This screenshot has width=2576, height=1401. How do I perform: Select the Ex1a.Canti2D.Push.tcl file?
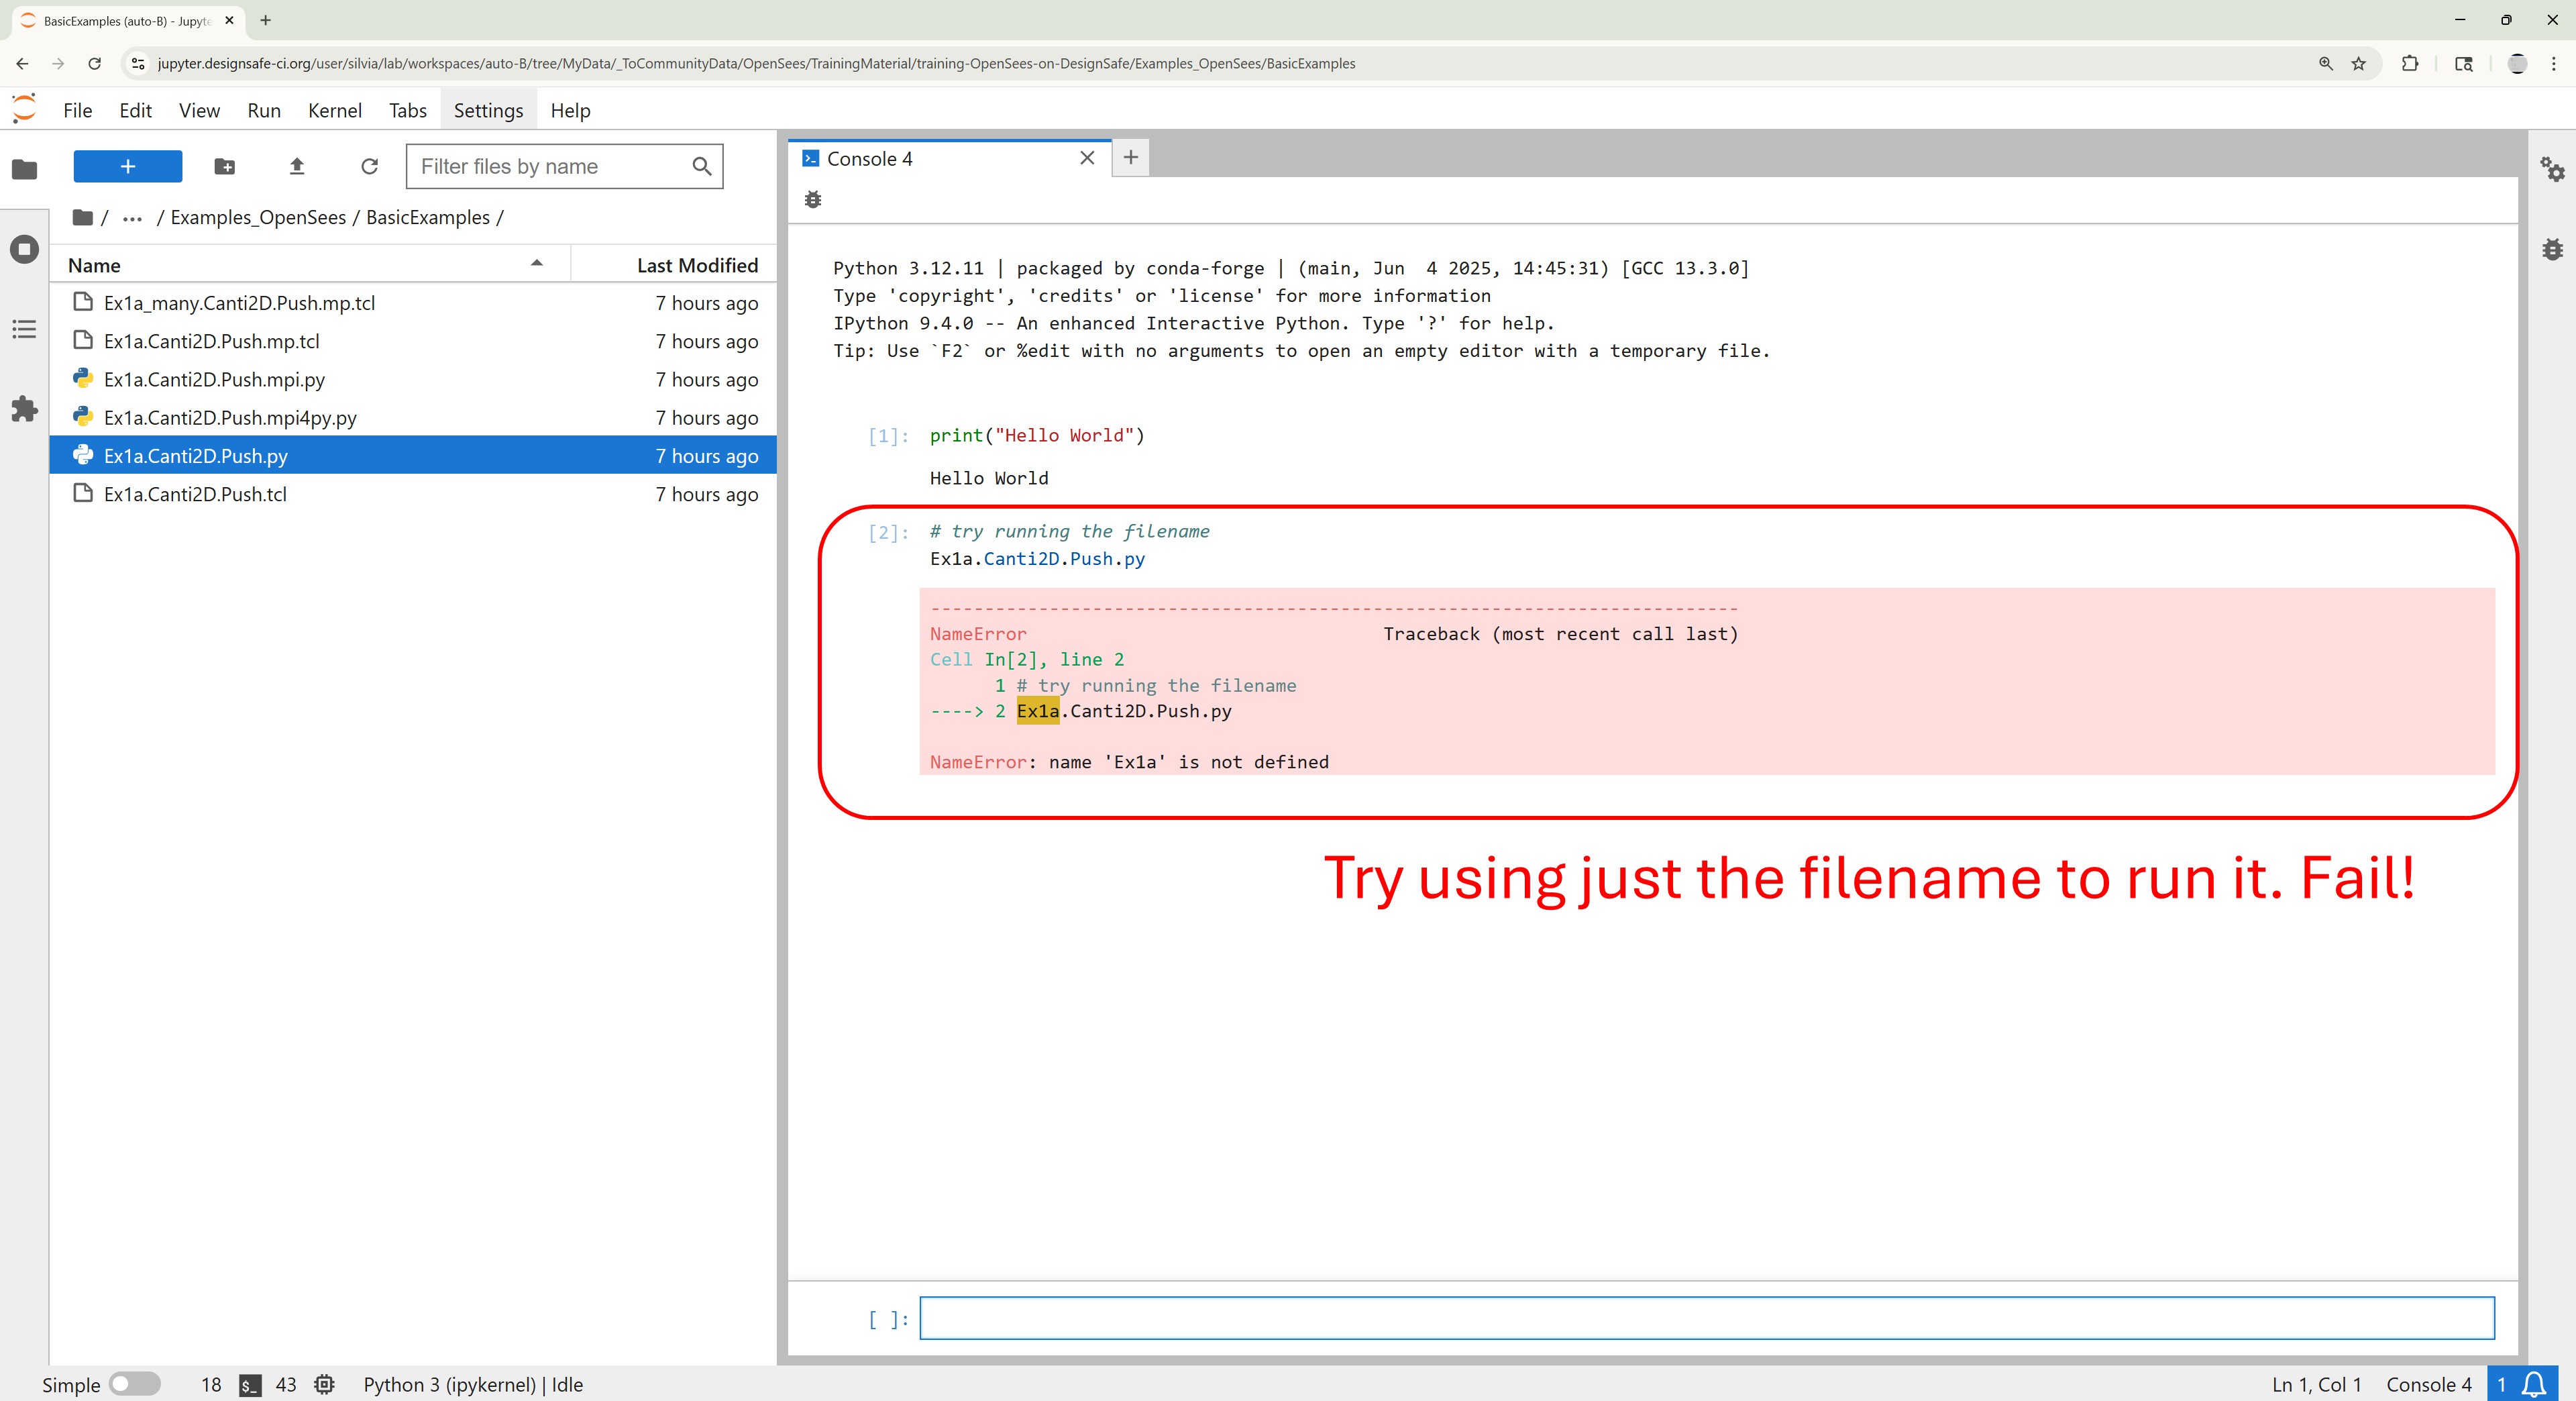coord(195,494)
